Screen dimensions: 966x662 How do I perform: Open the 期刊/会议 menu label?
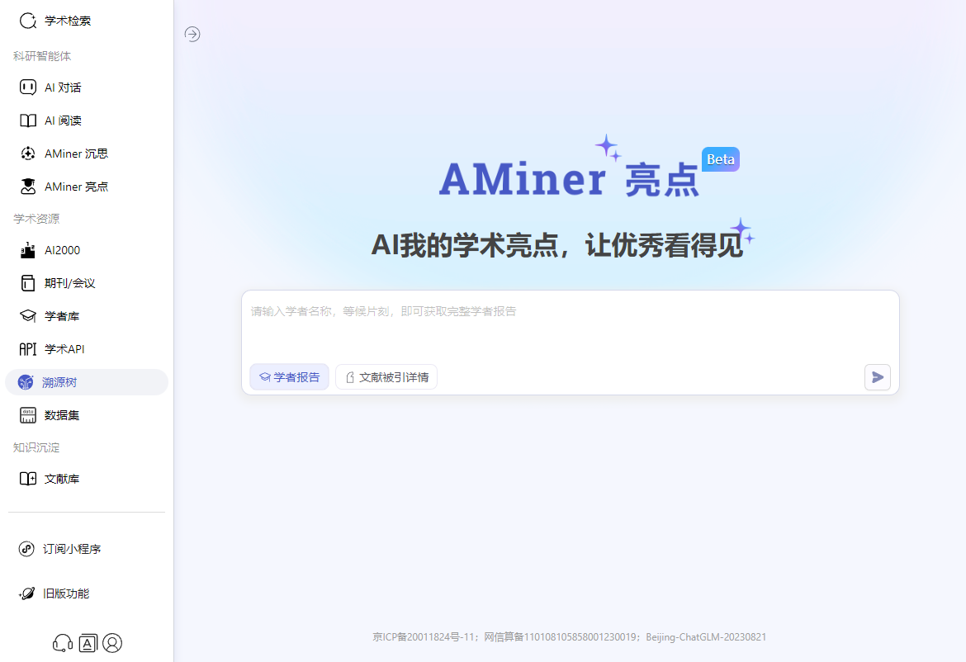(69, 283)
